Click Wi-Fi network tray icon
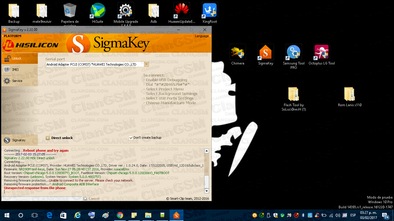The width and height of the screenshot is (394, 221). click(331, 215)
